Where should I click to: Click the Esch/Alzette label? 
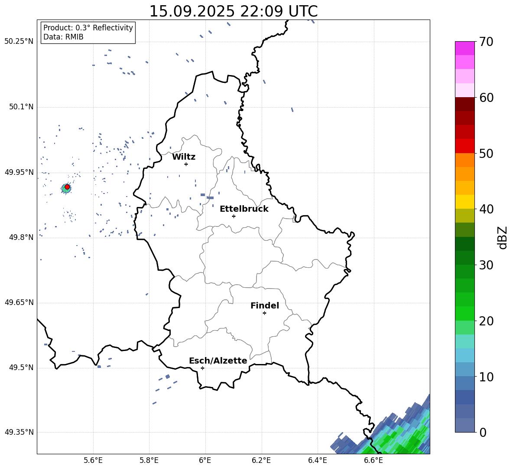(218, 361)
